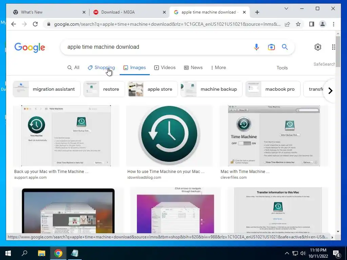Open the purple backups navigation image
The height and width of the screenshot is (260, 347).
[x=175, y=210]
